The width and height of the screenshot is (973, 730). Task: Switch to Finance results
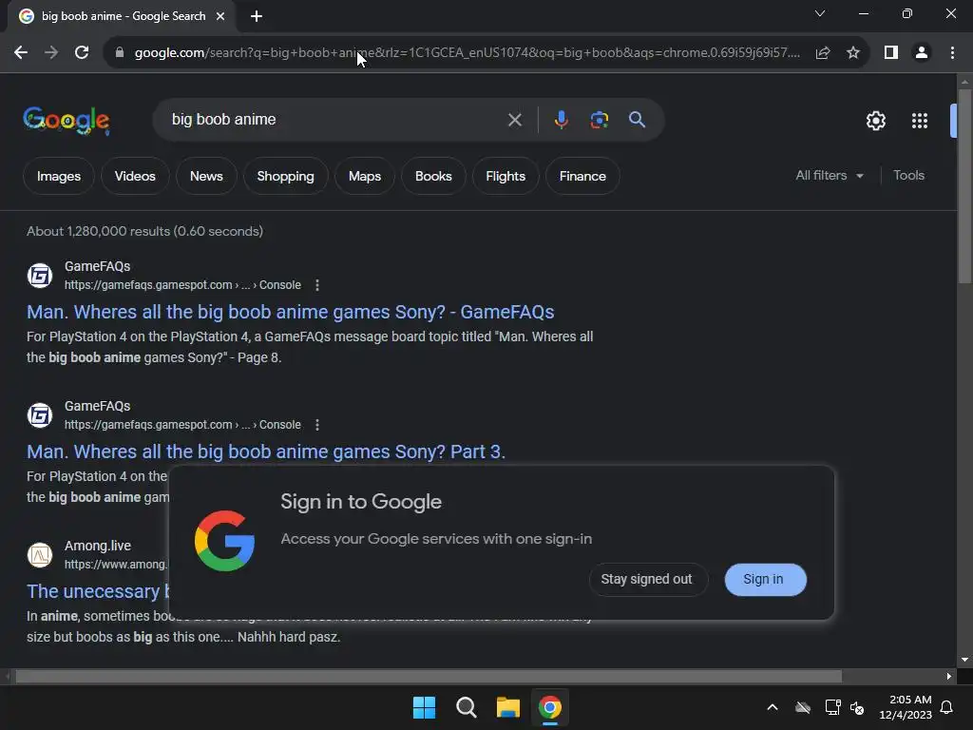point(582,176)
